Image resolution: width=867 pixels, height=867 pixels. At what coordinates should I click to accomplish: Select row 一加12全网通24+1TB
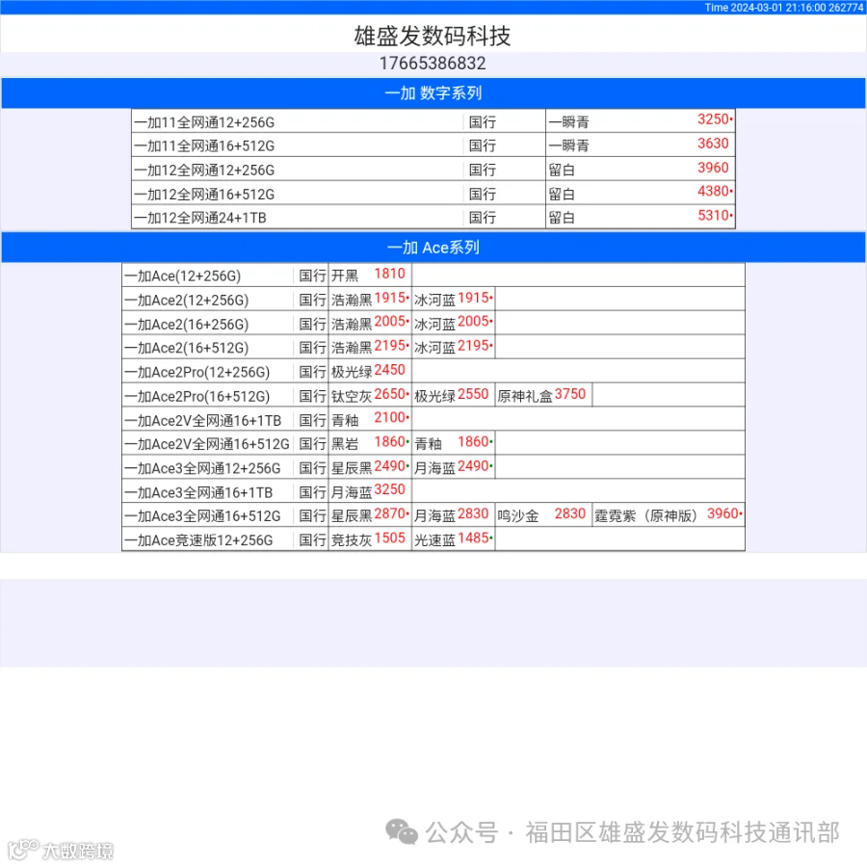(433, 218)
